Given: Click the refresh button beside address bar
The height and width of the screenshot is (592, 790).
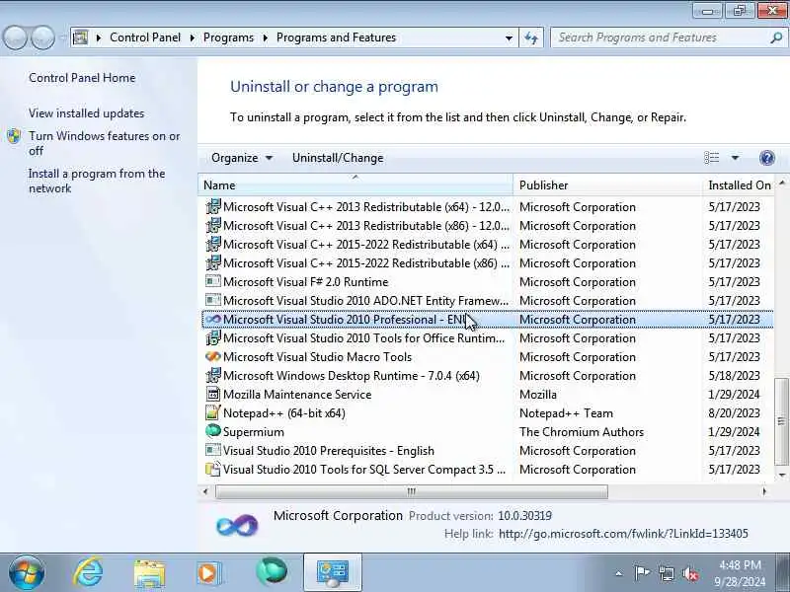Looking at the screenshot, I should (531, 37).
